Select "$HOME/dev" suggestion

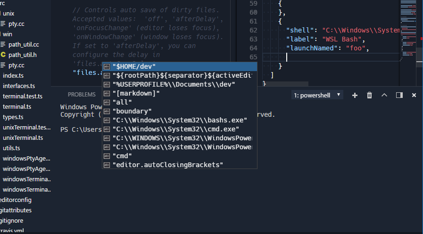[x=180, y=66]
